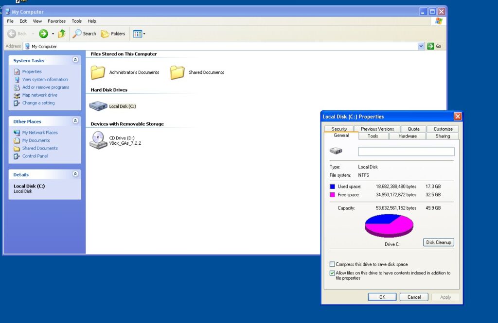498x323 pixels.
Task: Switch to the Hardware tab
Action: pos(407,136)
